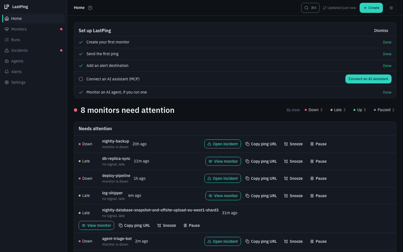403x252 pixels.
Task: Pause the nightly-backup monitor
Action: pos(318,144)
